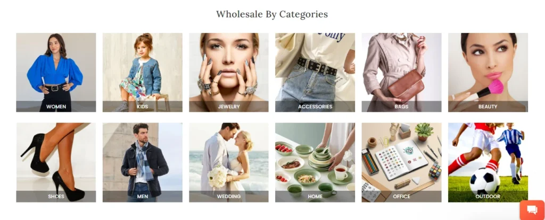Viewport: 545px width, 220px height.
Task: Choose the Outdoor category thumbnail
Action: (488, 163)
